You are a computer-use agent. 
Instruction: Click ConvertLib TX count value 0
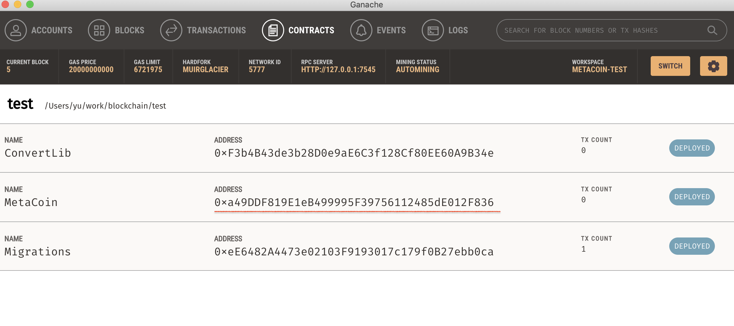click(x=583, y=151)
